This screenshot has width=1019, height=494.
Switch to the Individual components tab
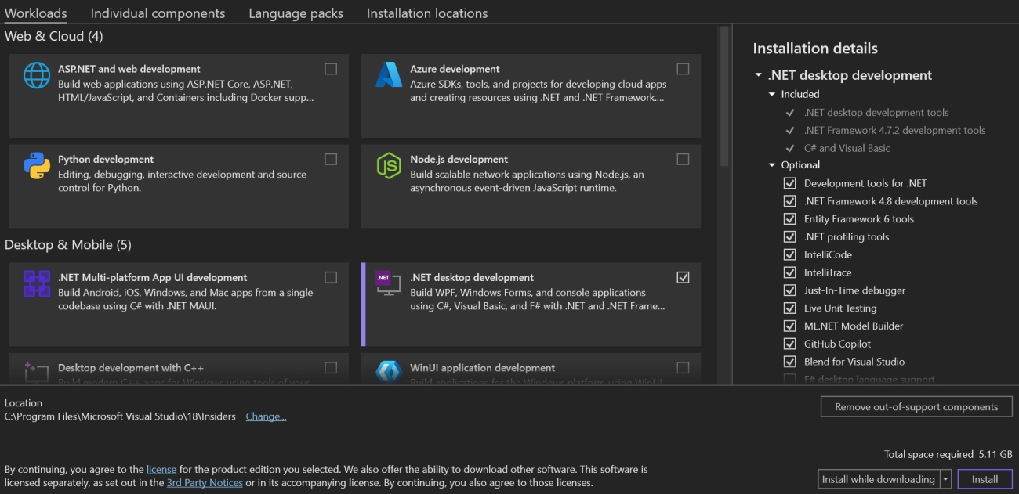pos(158,13)
